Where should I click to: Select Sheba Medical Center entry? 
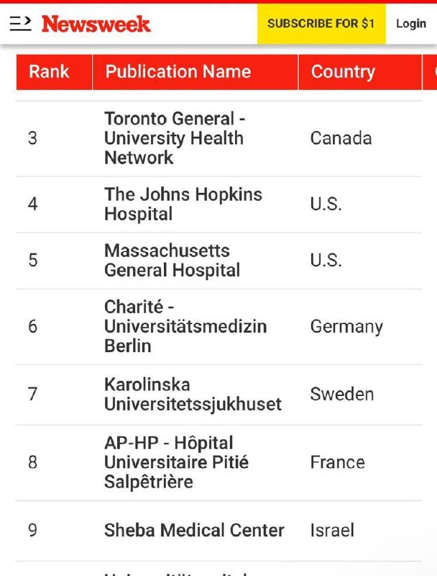pyautogui.click(x=194, y=530)
